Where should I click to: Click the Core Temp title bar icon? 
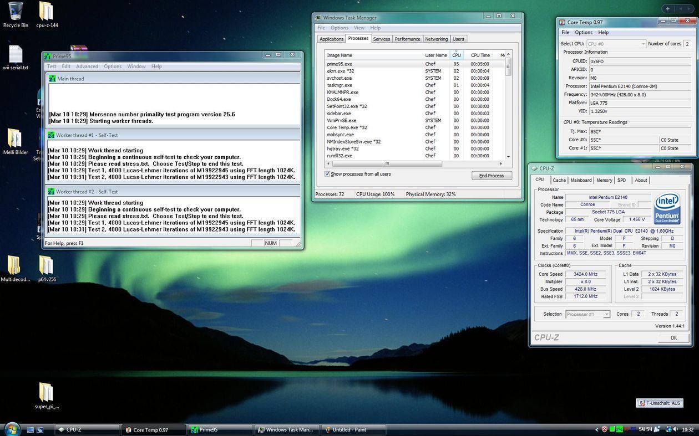point(562,22)
